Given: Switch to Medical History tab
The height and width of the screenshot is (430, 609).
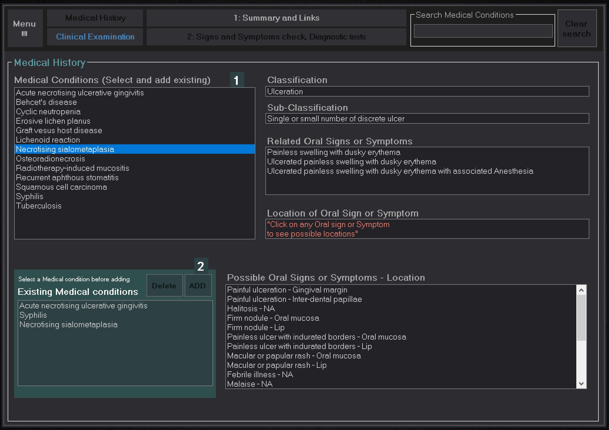Looking at the screenshot, I should point(95,18).
